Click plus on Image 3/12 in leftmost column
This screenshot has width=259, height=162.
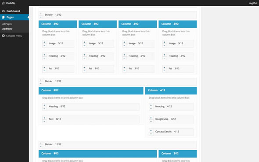coord(44,42)
